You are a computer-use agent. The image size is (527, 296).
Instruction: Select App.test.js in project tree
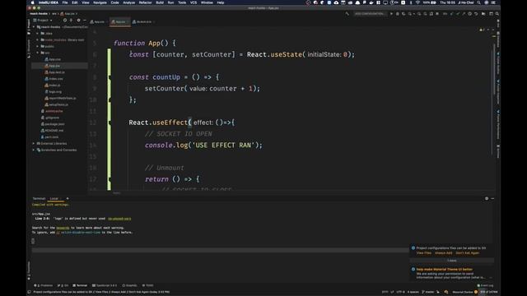coord(55,72)
